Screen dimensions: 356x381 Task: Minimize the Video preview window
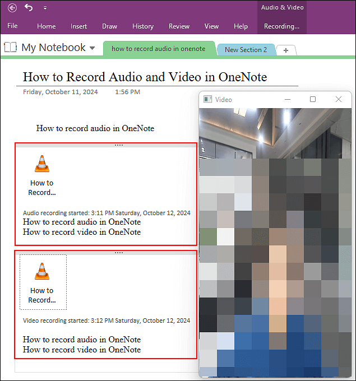tap(288, 99)
